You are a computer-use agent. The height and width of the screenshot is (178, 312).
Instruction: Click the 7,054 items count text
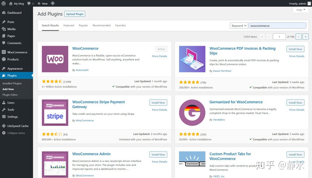tap(250, 37)
